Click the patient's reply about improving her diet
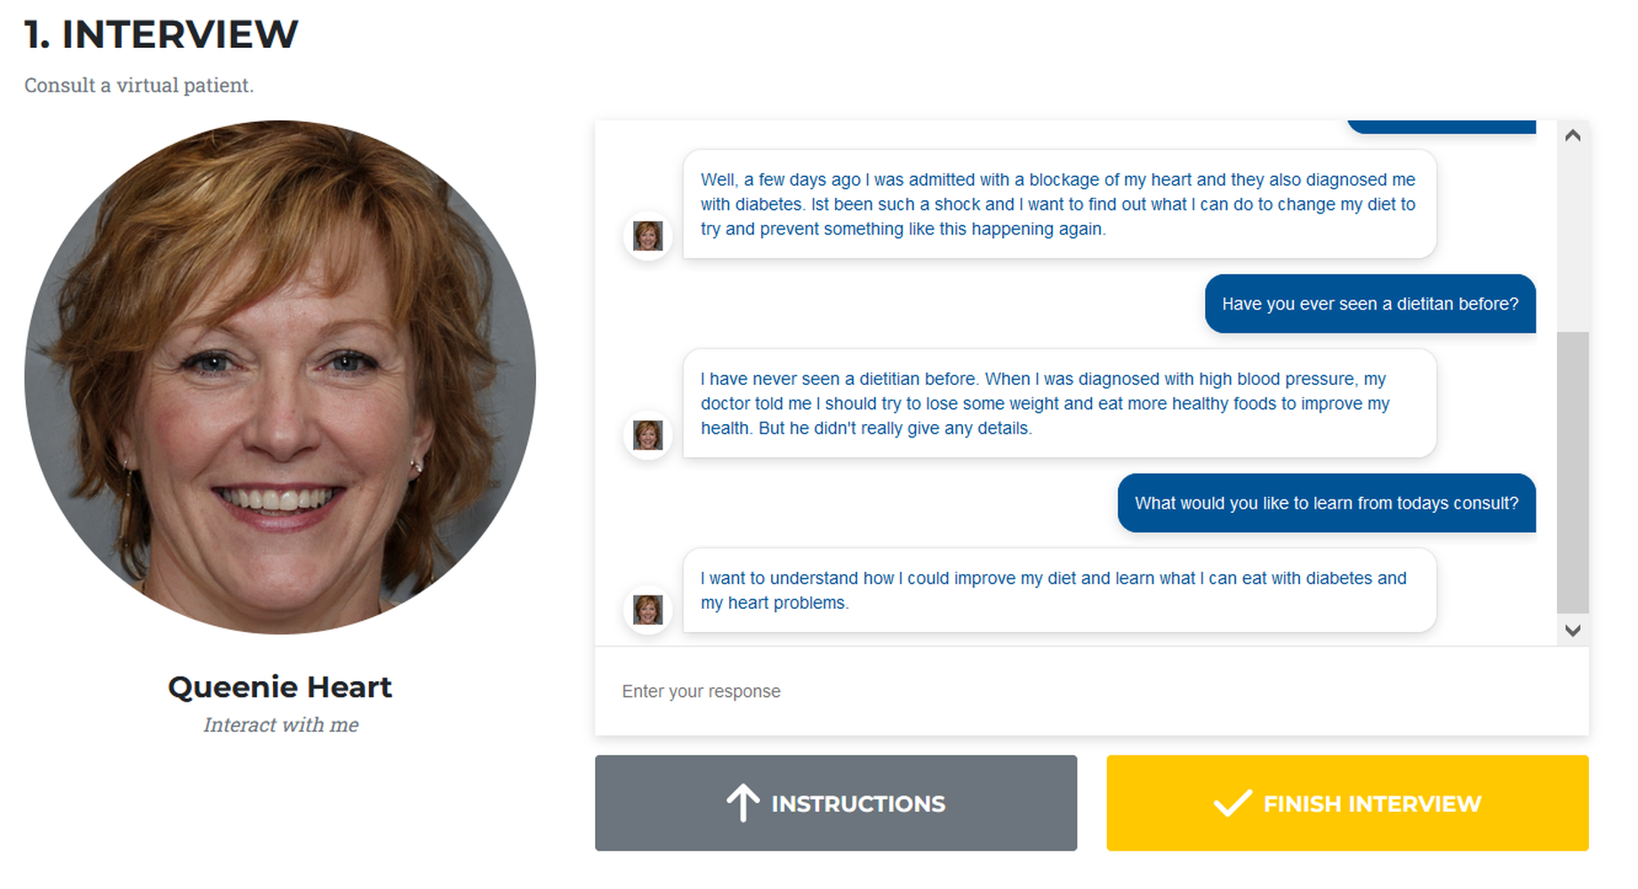Screen dimensions: 1638x889 pyautogui.click(x=1058, y=590)
